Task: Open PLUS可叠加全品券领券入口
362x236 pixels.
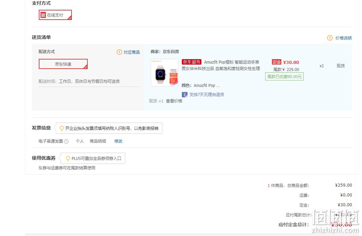Action: click(x=96, y=159)
